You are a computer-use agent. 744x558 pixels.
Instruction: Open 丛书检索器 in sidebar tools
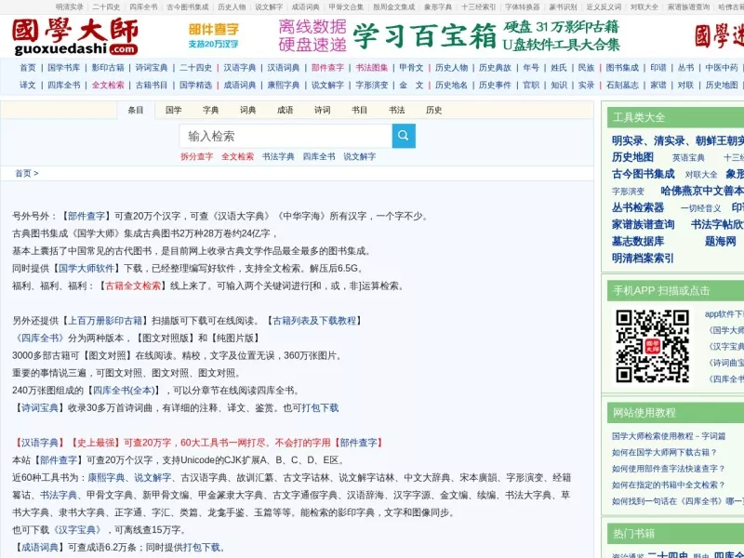point(638,207)
